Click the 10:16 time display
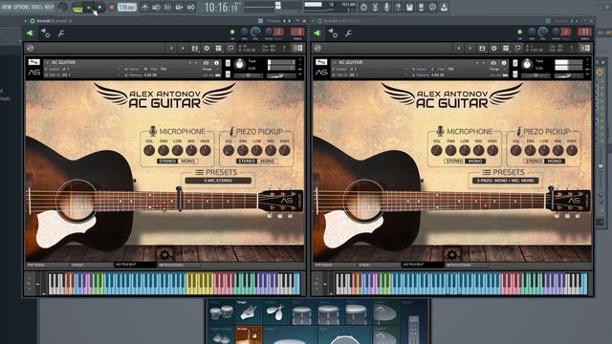612x344 pixels. (x=221, y=8)
